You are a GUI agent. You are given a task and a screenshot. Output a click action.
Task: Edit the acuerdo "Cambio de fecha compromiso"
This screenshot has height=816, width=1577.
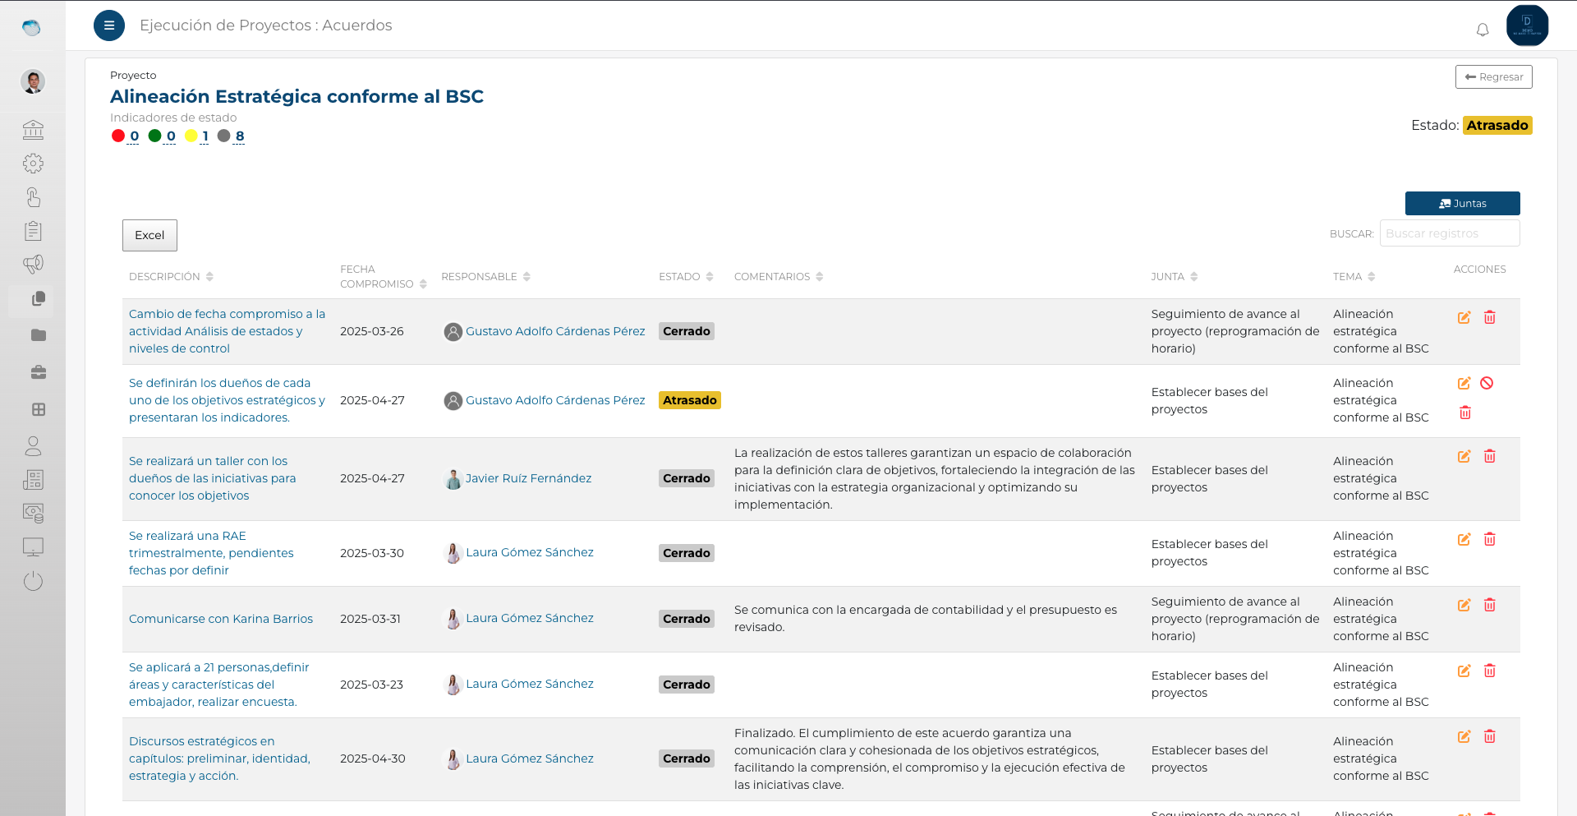[1464, 317]
